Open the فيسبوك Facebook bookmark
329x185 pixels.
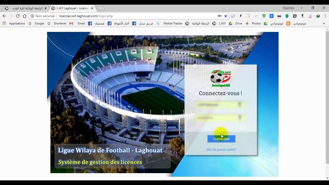pyautogui.click(x=96, y=23)
